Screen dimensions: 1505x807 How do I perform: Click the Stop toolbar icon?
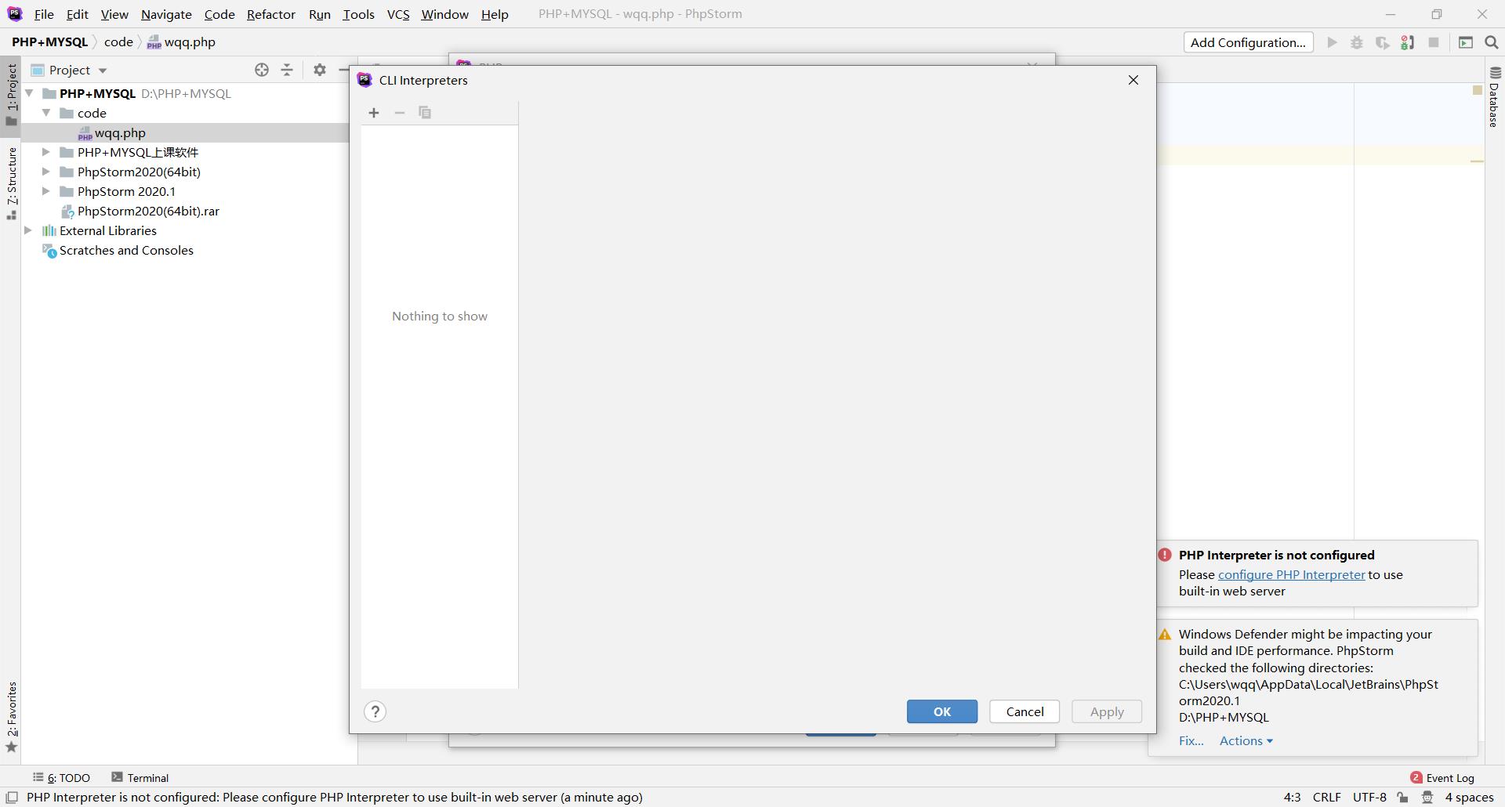[1434, 42]
